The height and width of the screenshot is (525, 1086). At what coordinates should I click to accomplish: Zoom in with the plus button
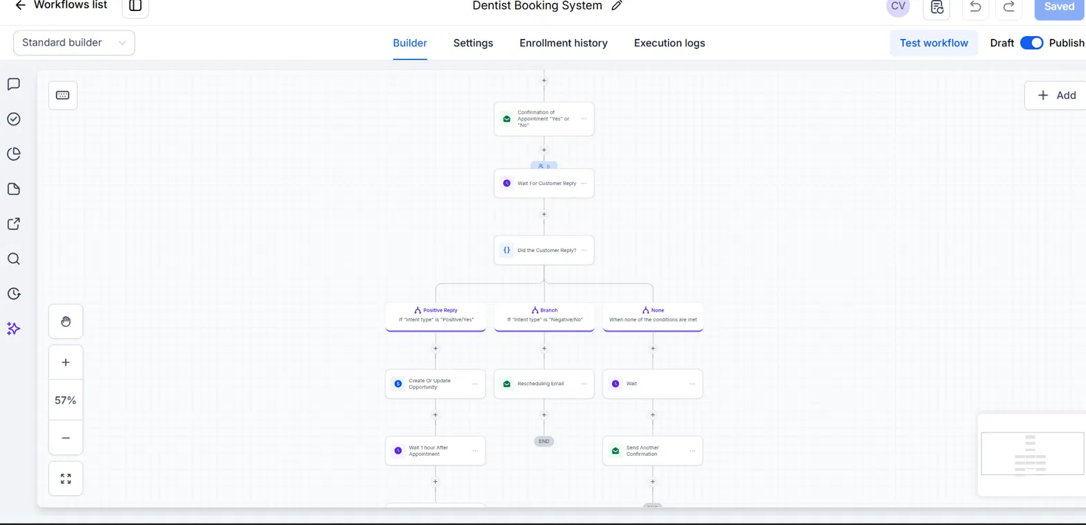pyautogui.click(x=66, y=362)
